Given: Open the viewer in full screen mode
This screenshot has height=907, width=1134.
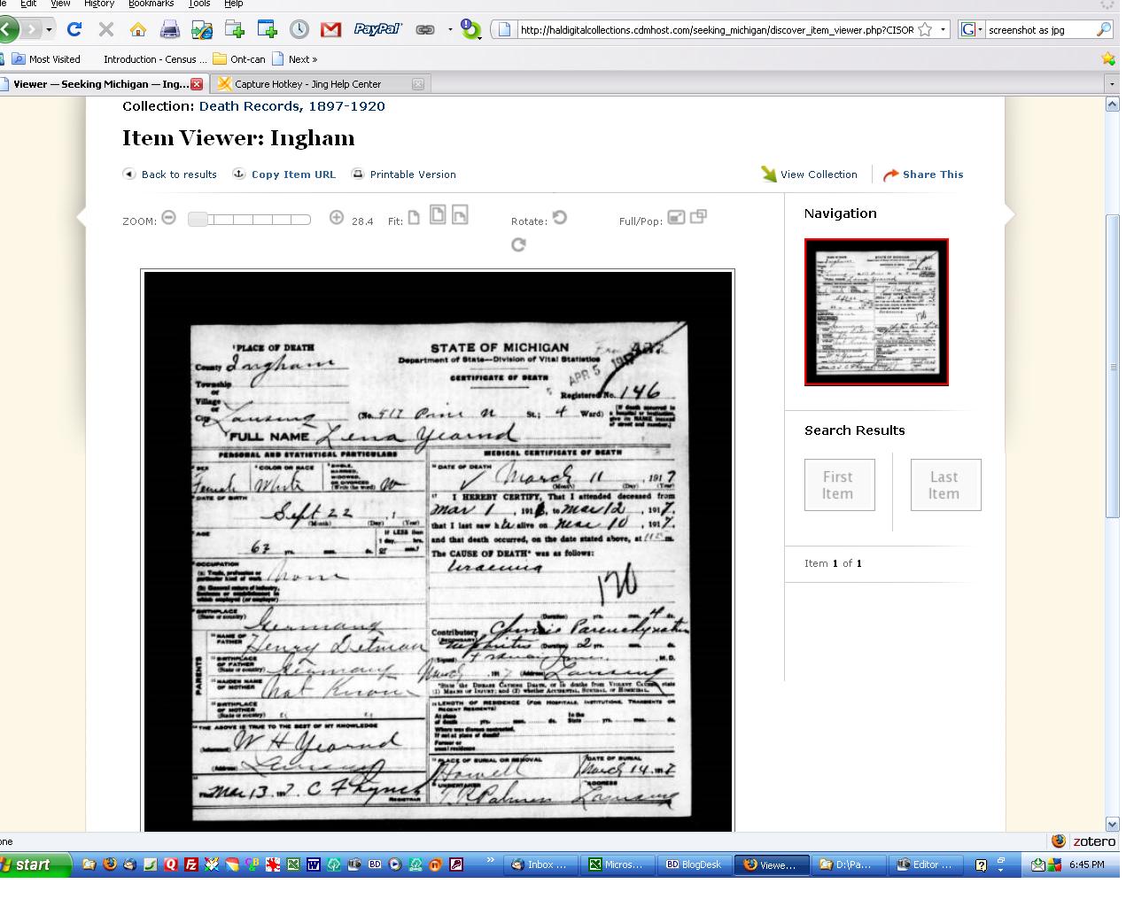Looking at the screenshot, I should (x=676, y=217).
